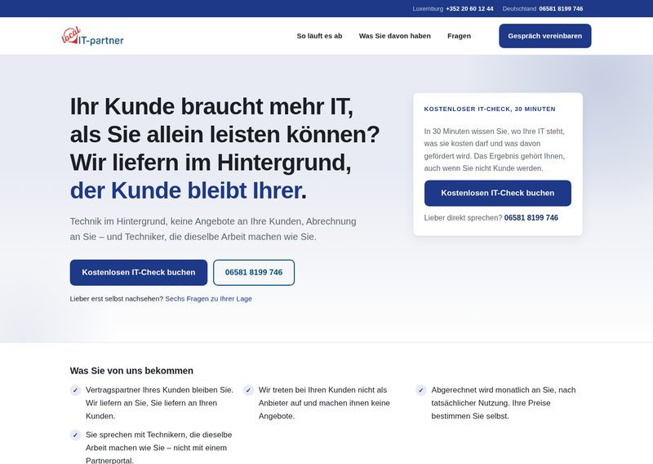Click the 'Gespräch vereinbaren' button

[x=544, y=36]
